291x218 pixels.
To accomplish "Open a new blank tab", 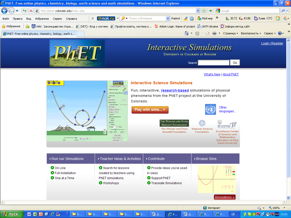I will point(80,34).
